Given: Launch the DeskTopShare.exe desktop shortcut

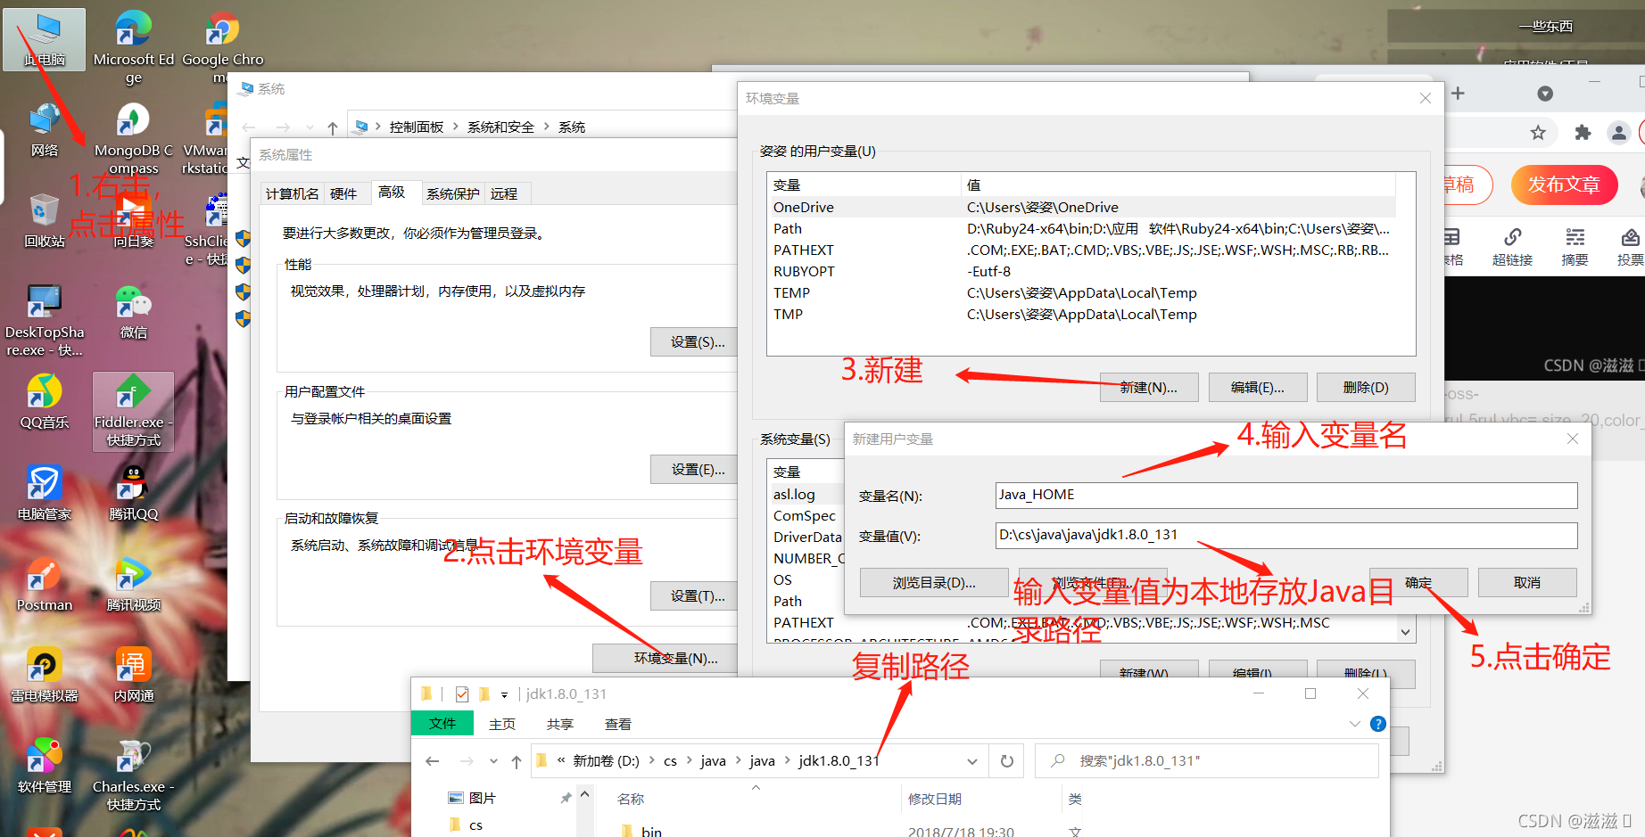Looking at the screenshot, I should click(45, 320).
